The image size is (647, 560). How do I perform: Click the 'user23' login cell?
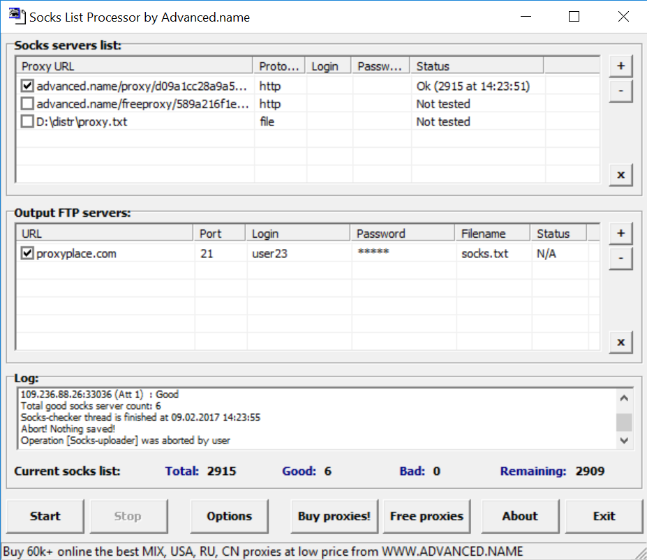pos(269,254)
